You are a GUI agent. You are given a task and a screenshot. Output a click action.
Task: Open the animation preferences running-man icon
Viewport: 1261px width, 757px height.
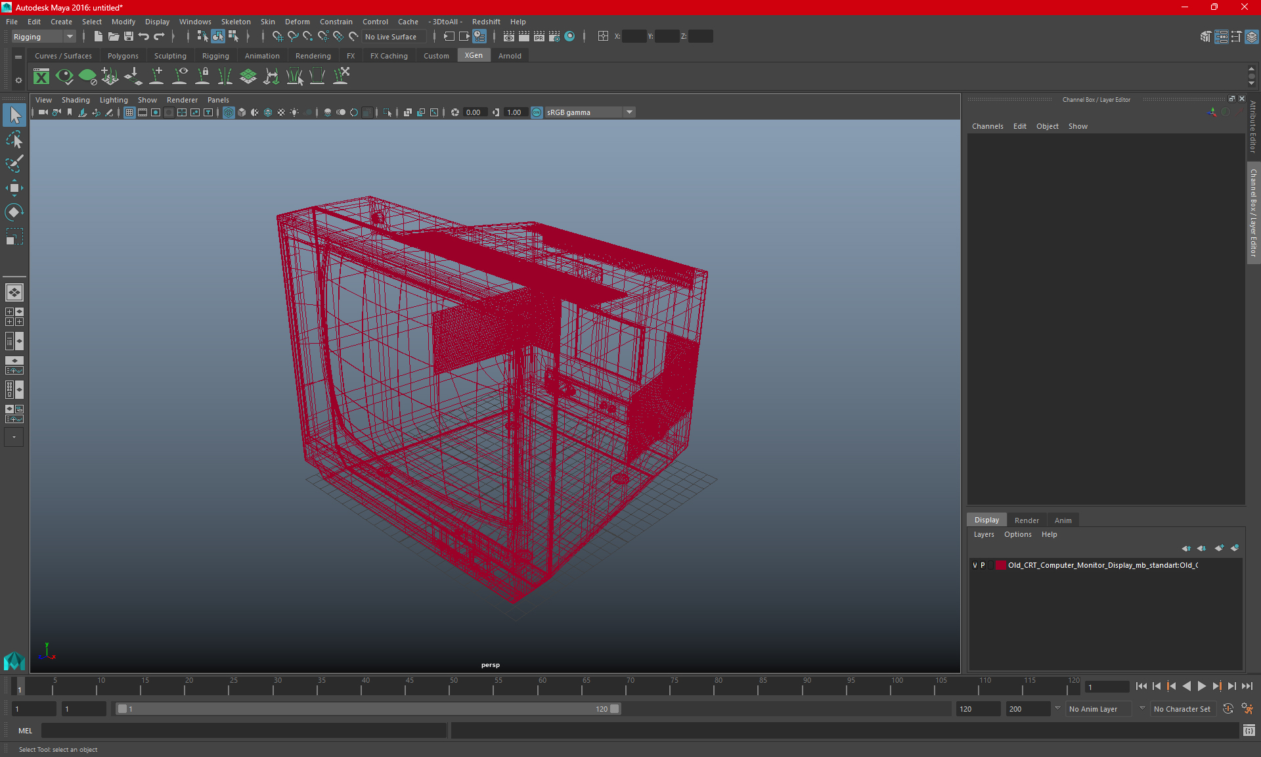pyautogui.click(x=1247, y=709)
